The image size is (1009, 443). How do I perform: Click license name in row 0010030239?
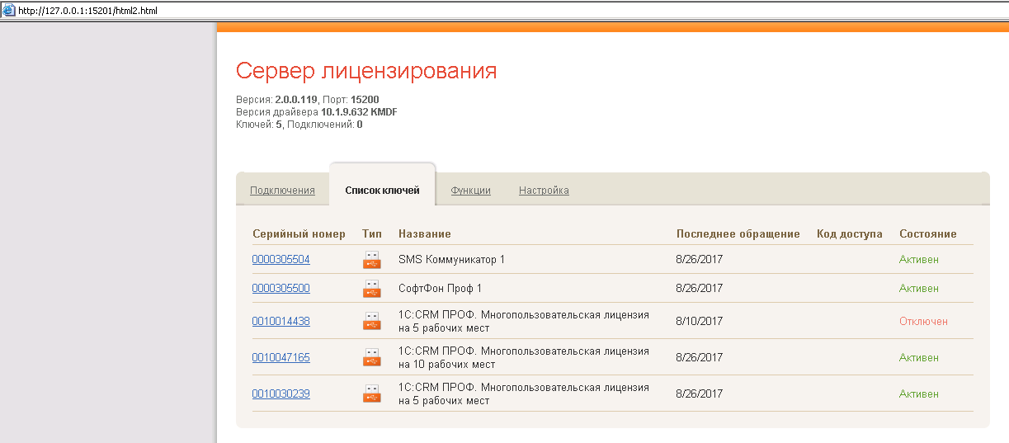[523, 394]
